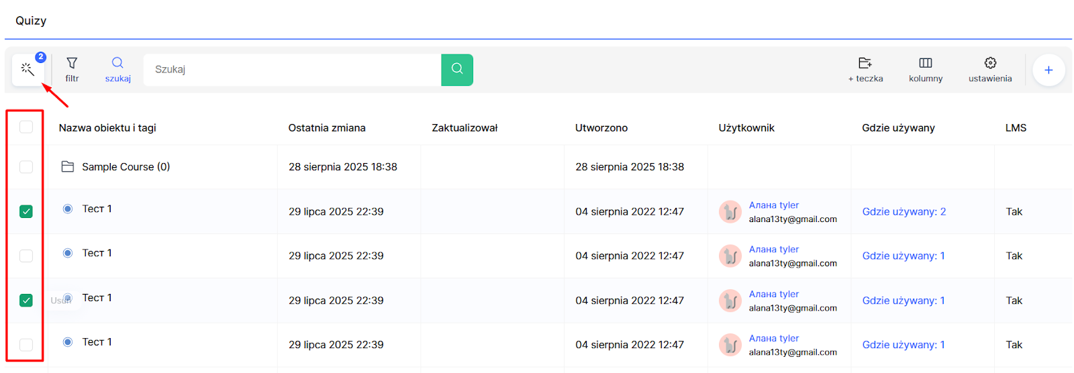1074x373 pixels.
Task: Click the round plus button to add quiz
Action: (x=1048, y=70)
